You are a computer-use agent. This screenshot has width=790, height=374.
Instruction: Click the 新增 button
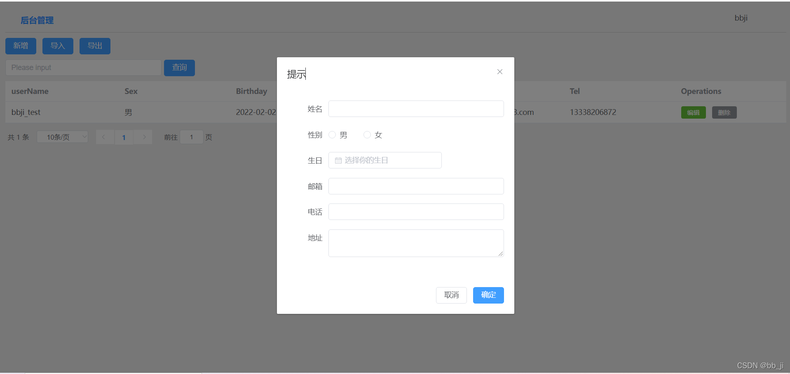[x=21, y=46]
